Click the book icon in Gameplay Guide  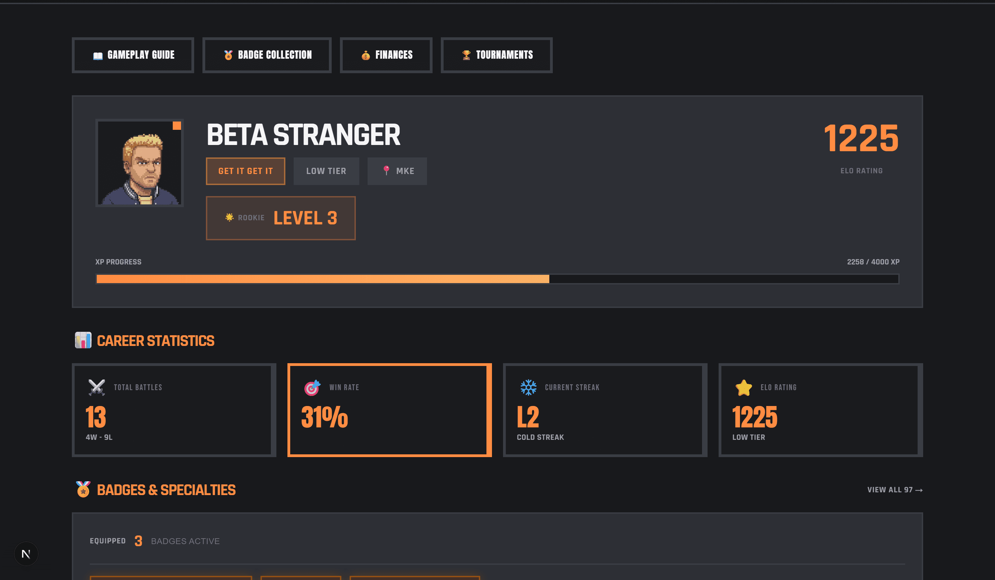(x=98, y=55)
